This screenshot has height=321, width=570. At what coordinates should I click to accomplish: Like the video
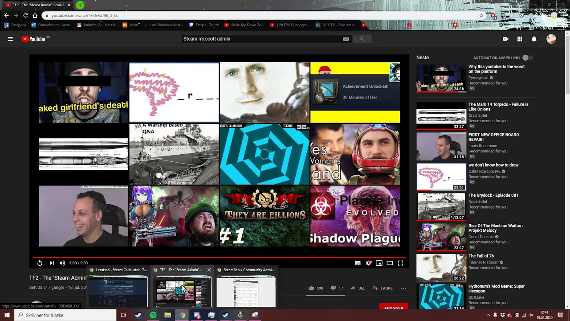click(315, 288)
